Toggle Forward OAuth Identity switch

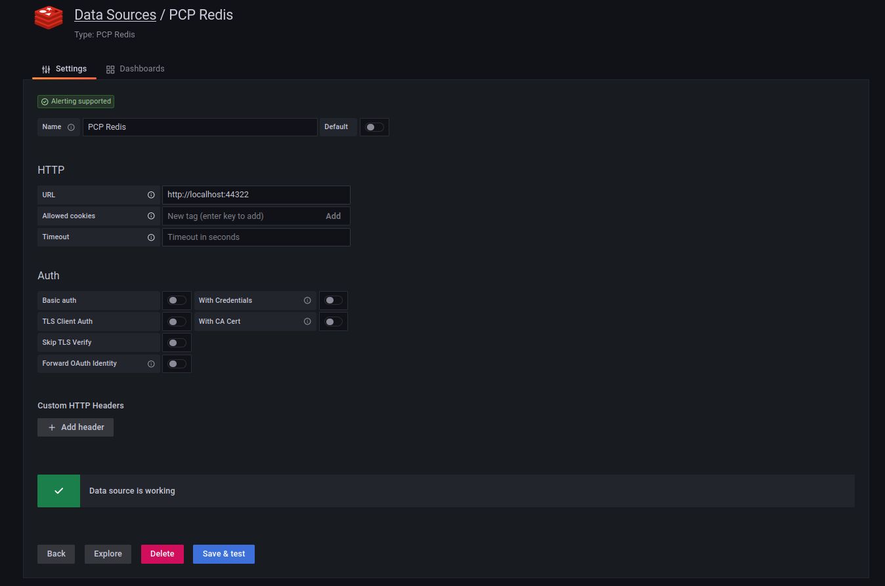coord(177,364)
